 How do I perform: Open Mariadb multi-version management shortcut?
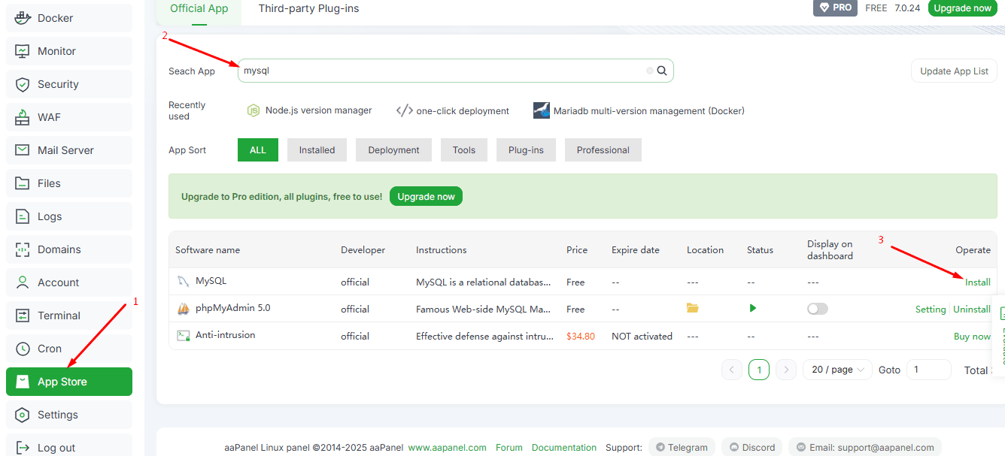tap(639, 110)
